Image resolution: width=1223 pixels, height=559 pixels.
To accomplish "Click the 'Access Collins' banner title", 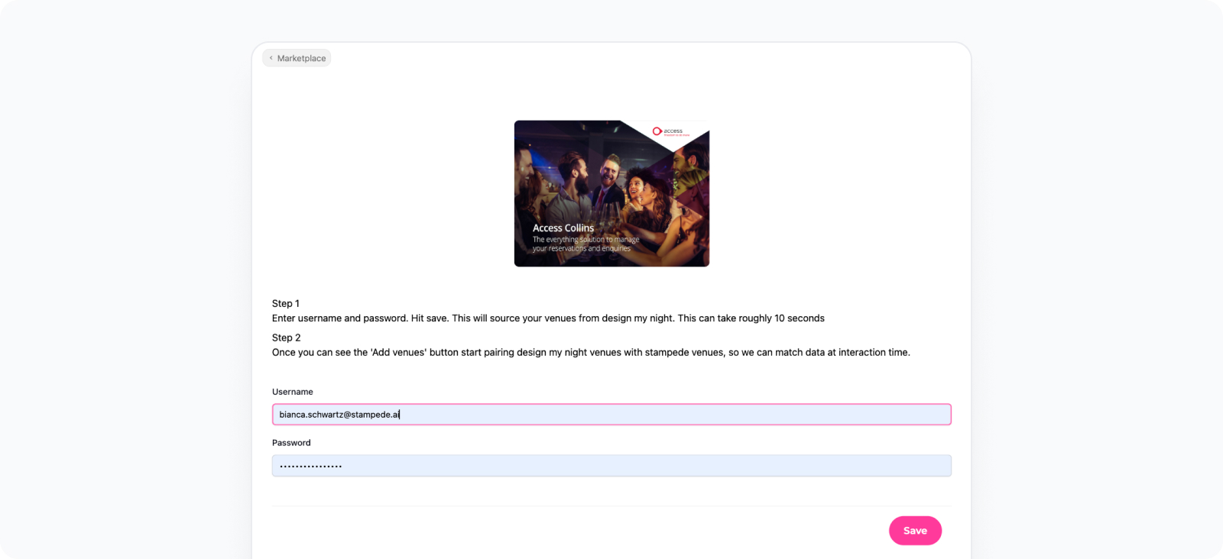I will (x=563, y=228).
